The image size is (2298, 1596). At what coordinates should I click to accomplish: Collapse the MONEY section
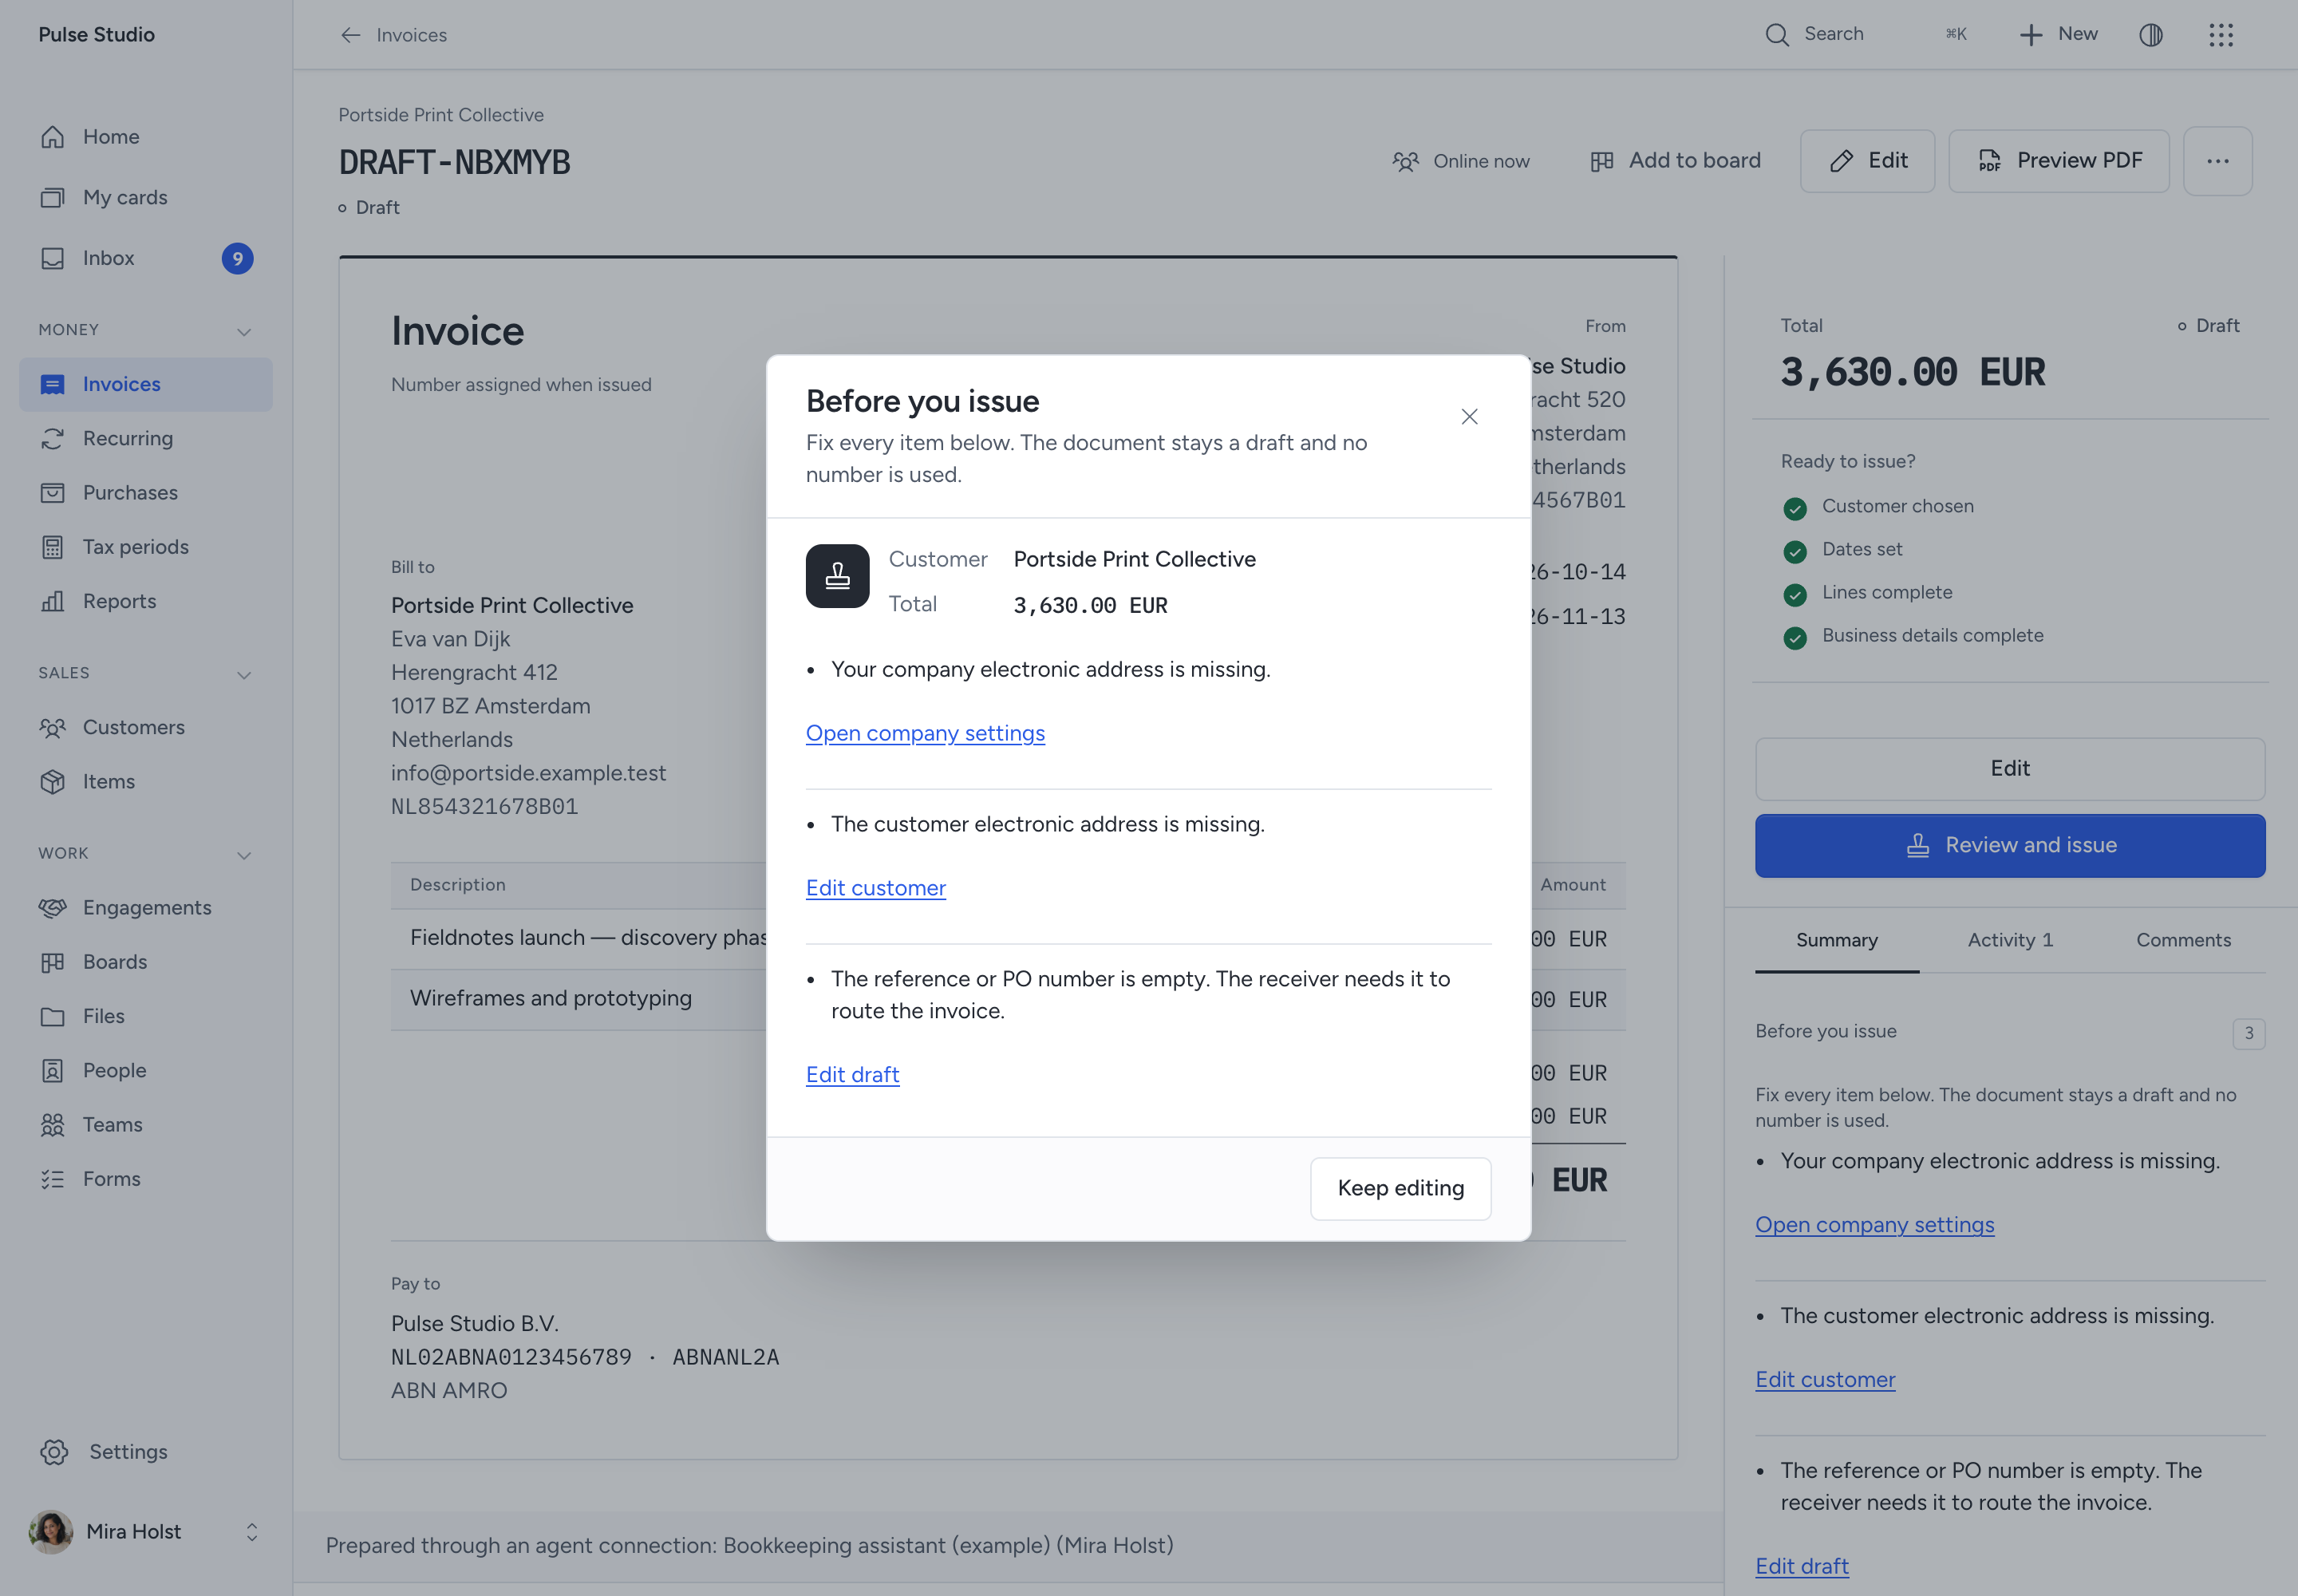pyautogui.click(x=244, y=331)
